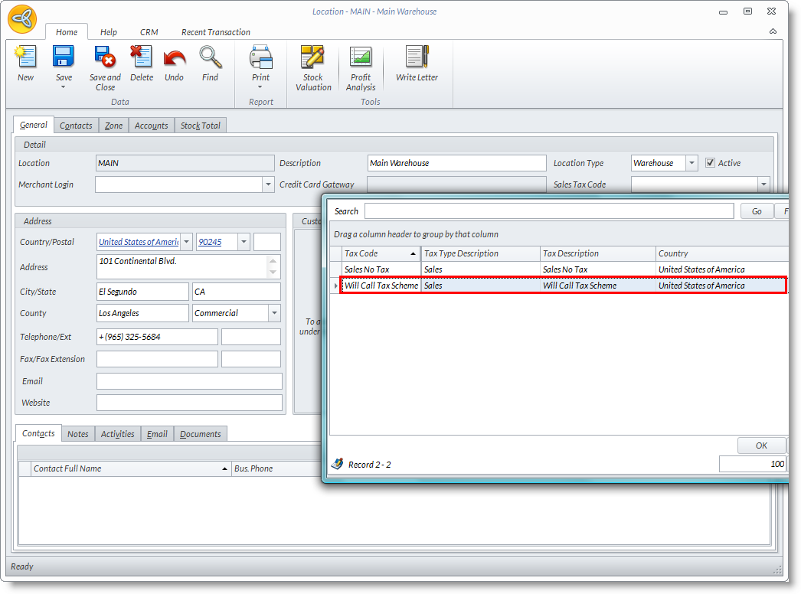Click the Write Letter icon
This screenshot has width=801, height=594.
417,58
